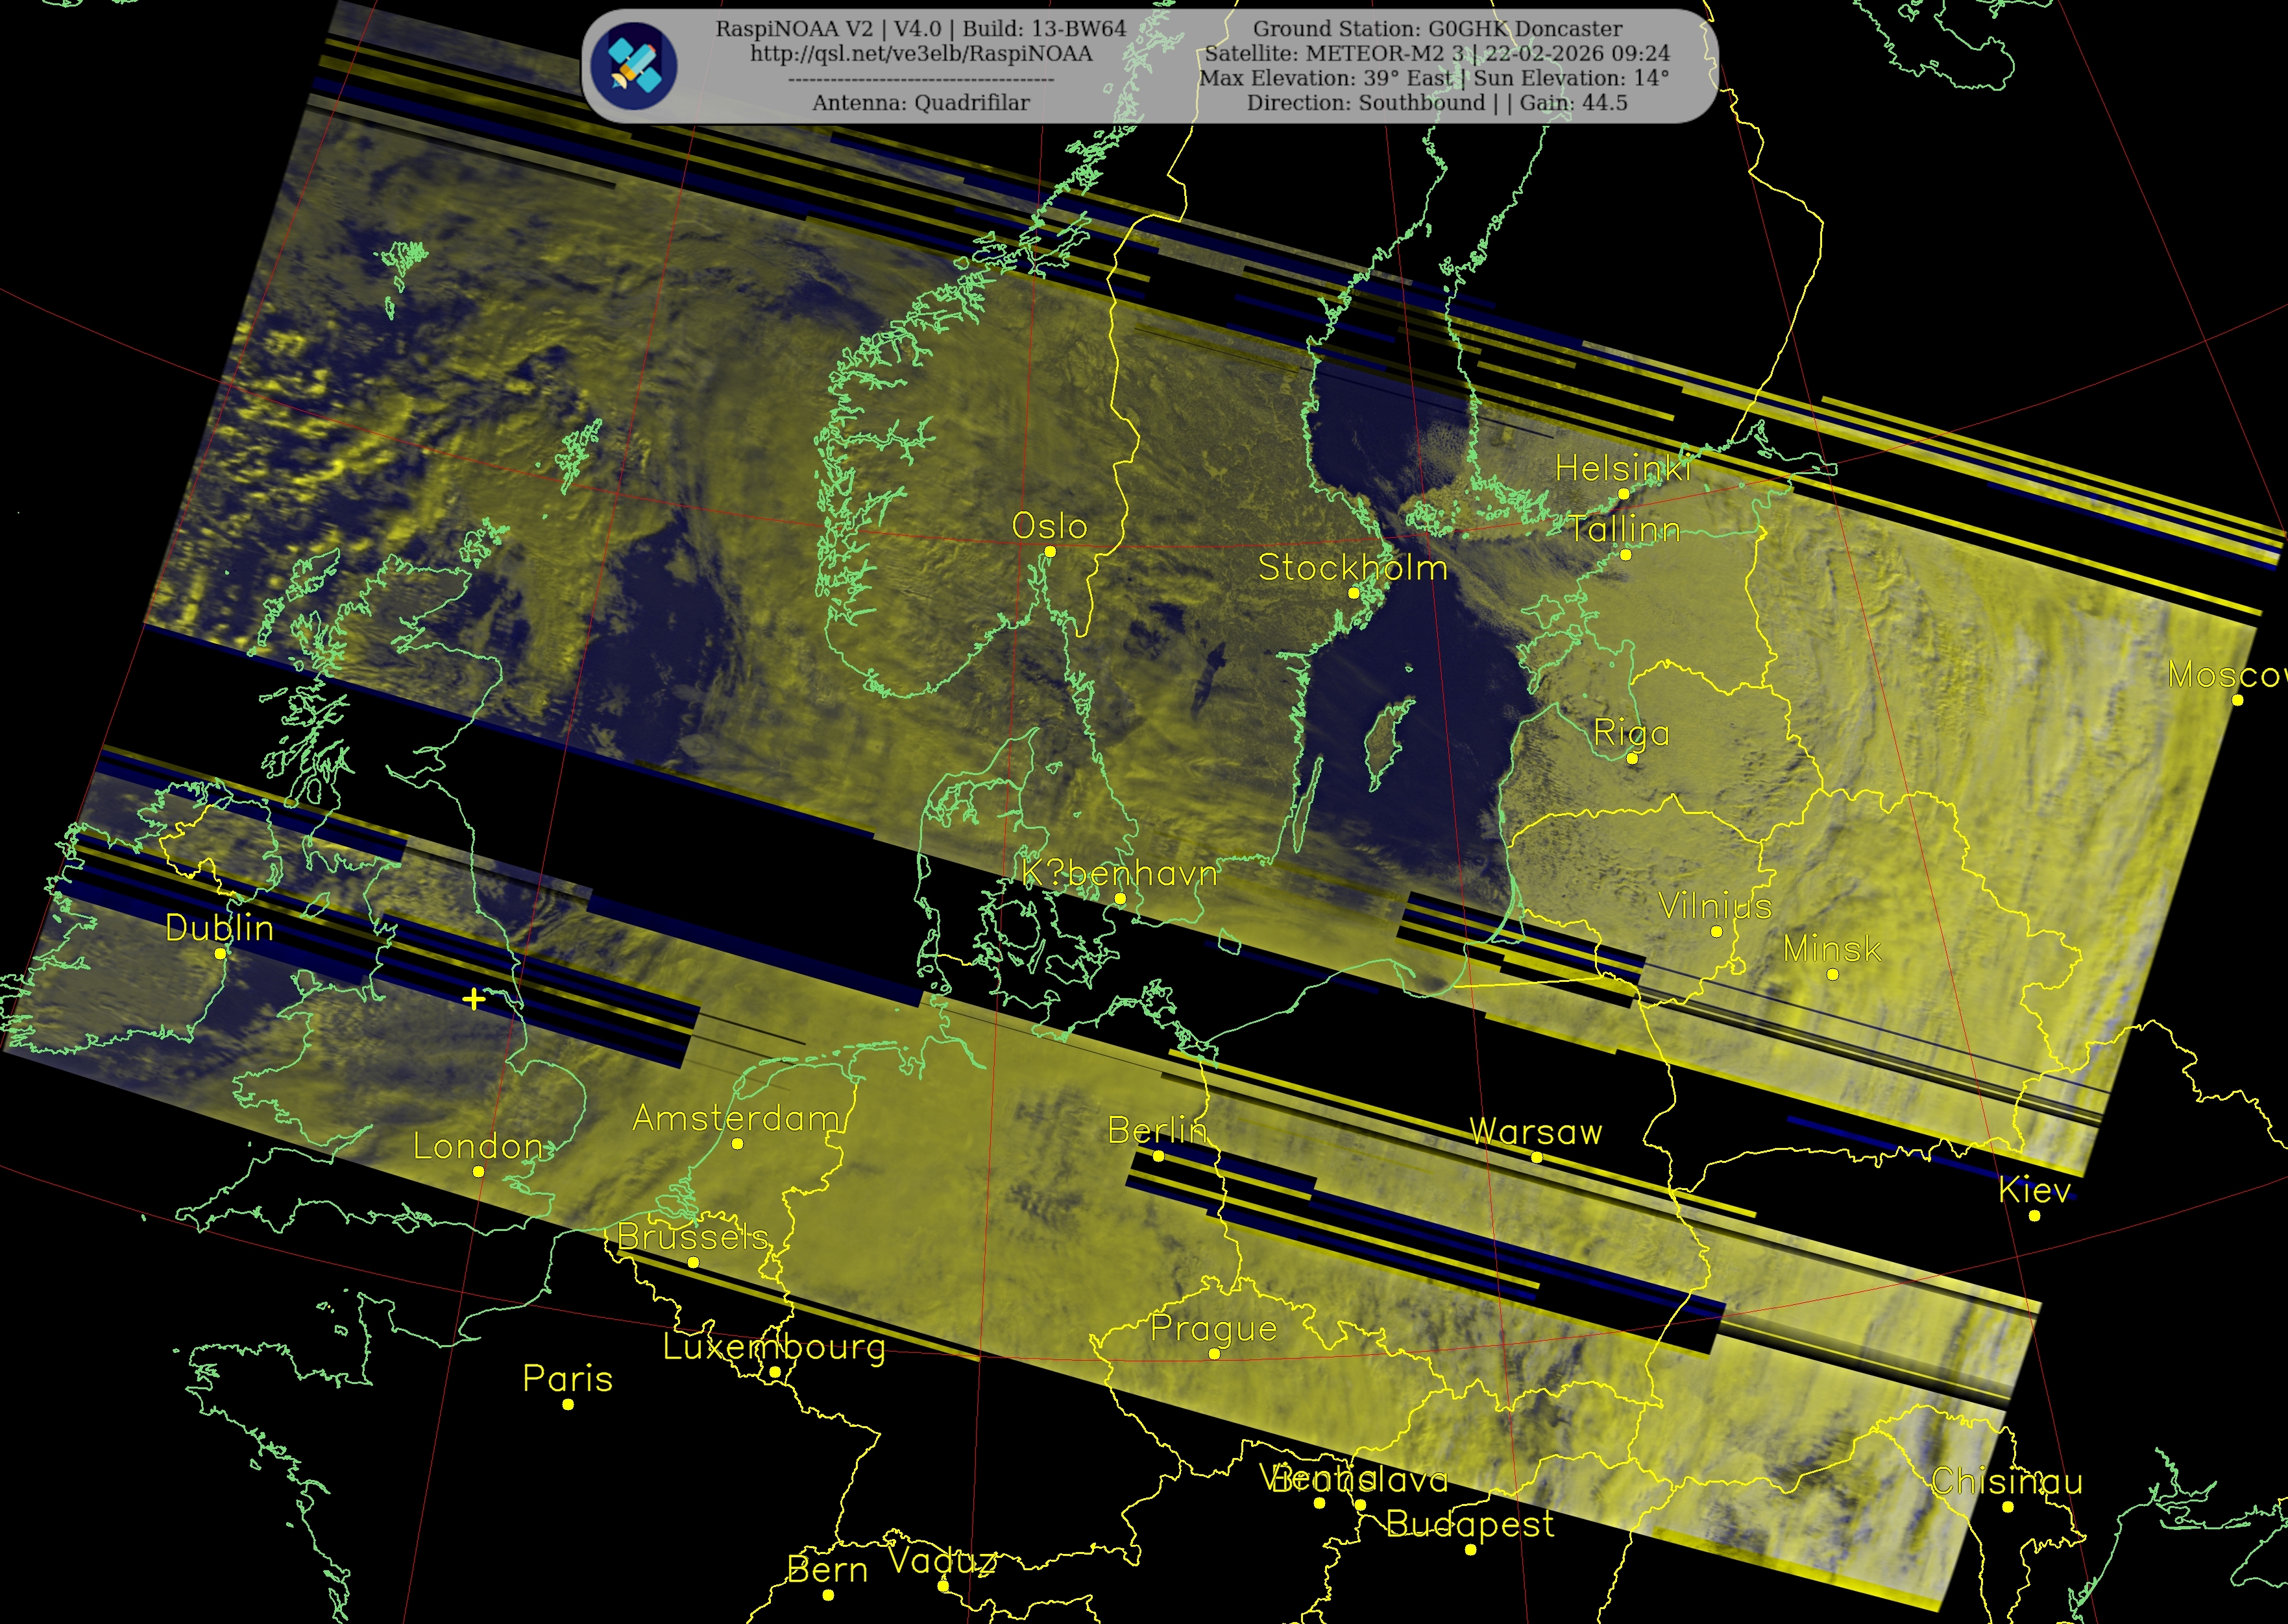Click the Satellite METEOR-M2 3 pass text
Viewport: 2288px width, 1624px height.
pyautogui.click(x=1437, y=54)
